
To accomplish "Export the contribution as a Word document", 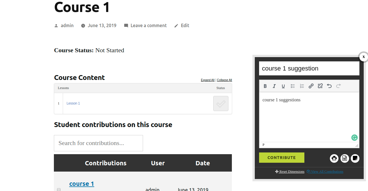I will pyautogui.click(x=345, y=158).
